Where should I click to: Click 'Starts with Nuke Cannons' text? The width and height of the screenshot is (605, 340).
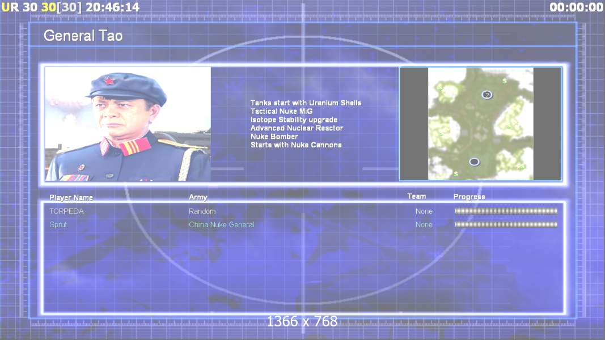tap(296, 145)
